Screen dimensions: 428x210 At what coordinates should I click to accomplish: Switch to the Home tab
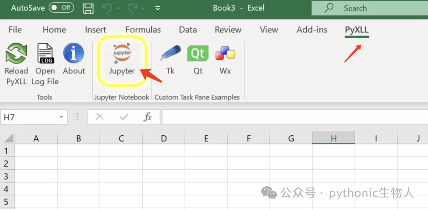coord(54,30)
